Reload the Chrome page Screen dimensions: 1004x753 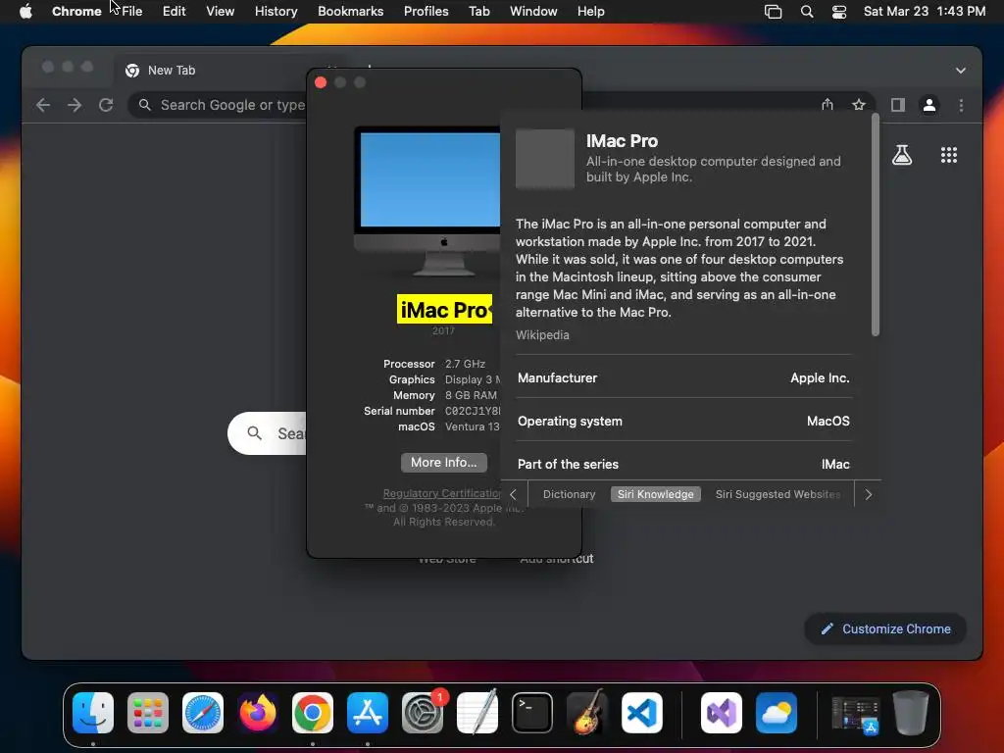coord(106,105)
